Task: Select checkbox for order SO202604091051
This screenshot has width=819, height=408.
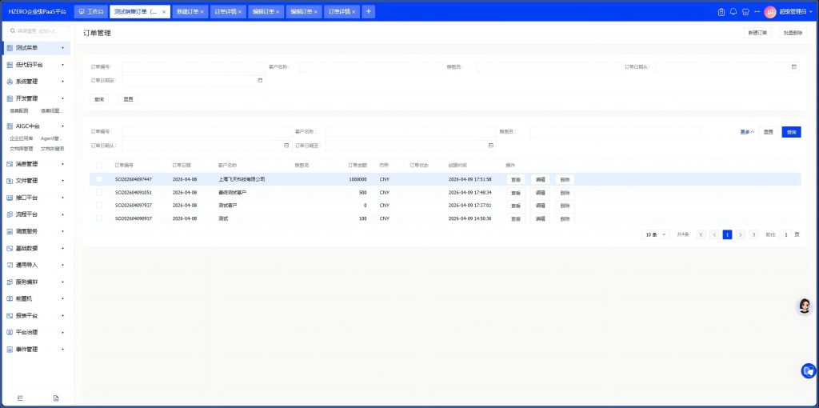Action: pos(99,193)
